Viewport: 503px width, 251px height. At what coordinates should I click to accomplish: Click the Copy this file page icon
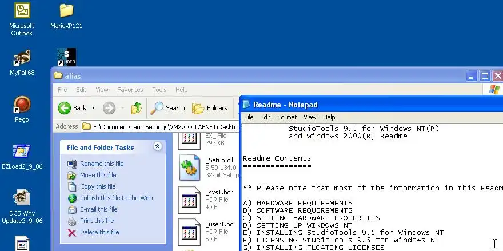pyautogui.click(x=72, y=187)
